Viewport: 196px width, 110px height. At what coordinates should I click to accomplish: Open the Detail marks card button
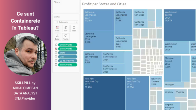(x=57, y=37)
